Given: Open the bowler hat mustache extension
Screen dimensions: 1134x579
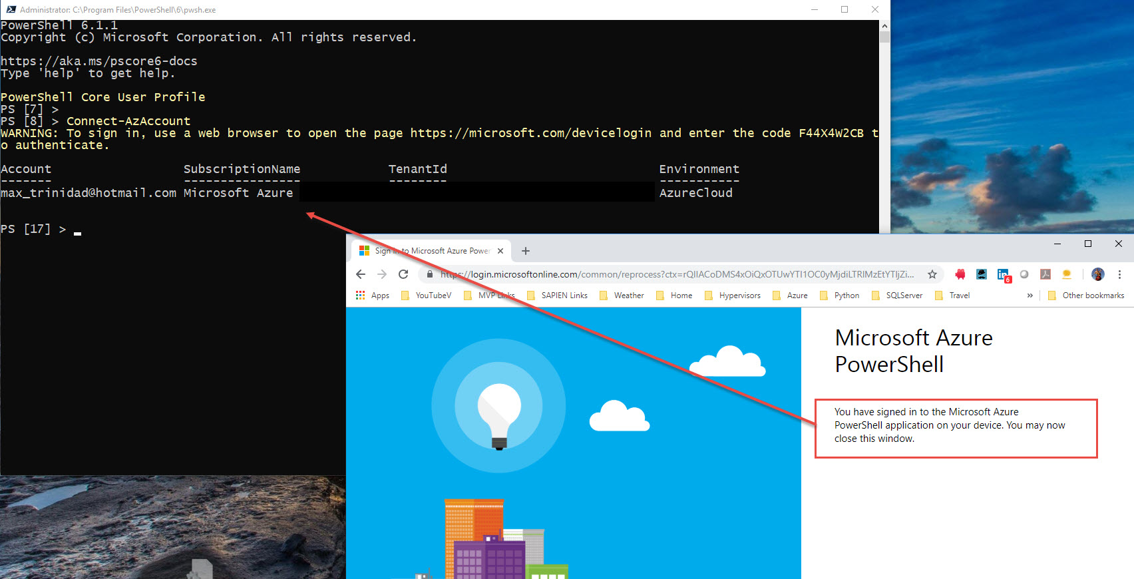Looking at the screenshot, I should tap(982, 274).
